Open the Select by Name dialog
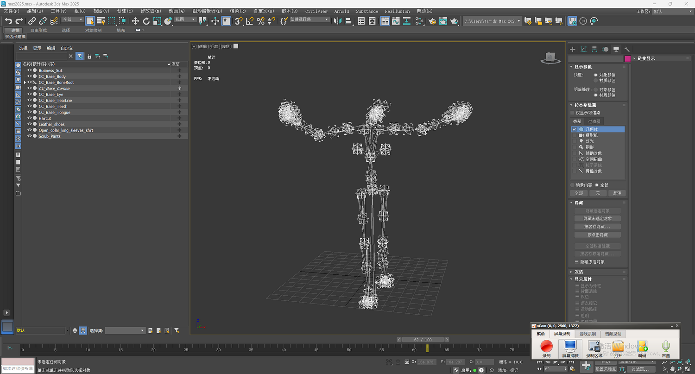This screenshot has width=695, height=374. point(101,21)
